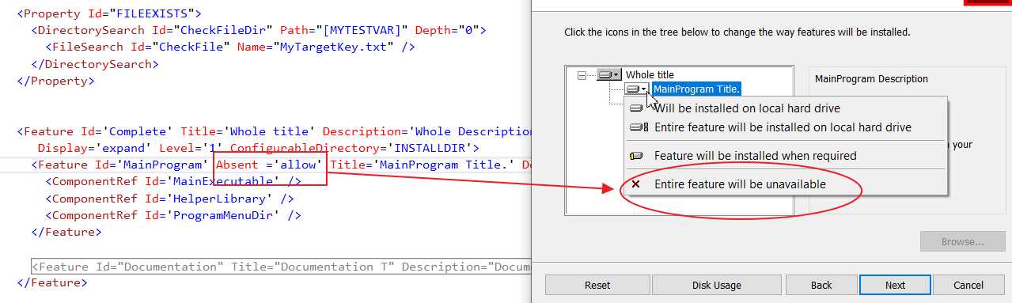The width and height of the screenshot is (1012, 303).
Task: Open the Whole title feature drive dropdown
Action: click(608, 75)
